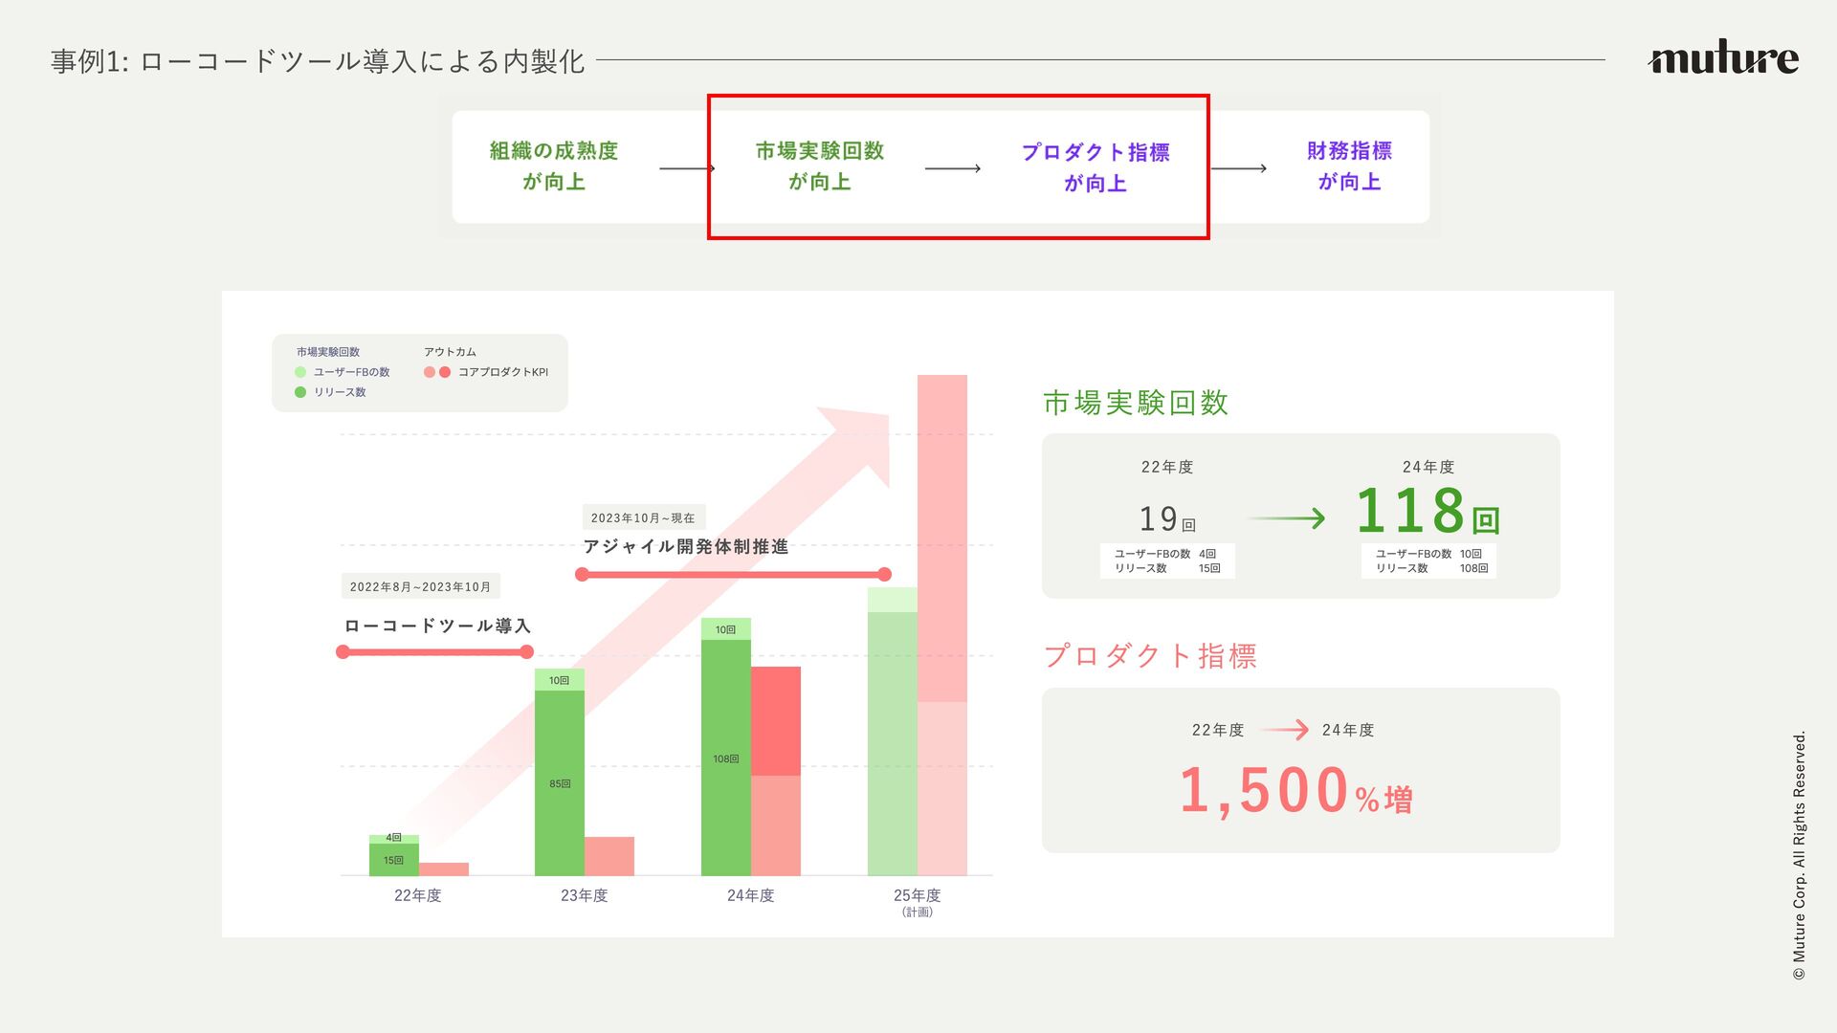Click the 1,500%増 value

(x=1296, y=791)
